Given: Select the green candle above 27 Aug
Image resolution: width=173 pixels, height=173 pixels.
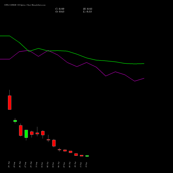Looking at the screenshot, I should coord(26,134).
